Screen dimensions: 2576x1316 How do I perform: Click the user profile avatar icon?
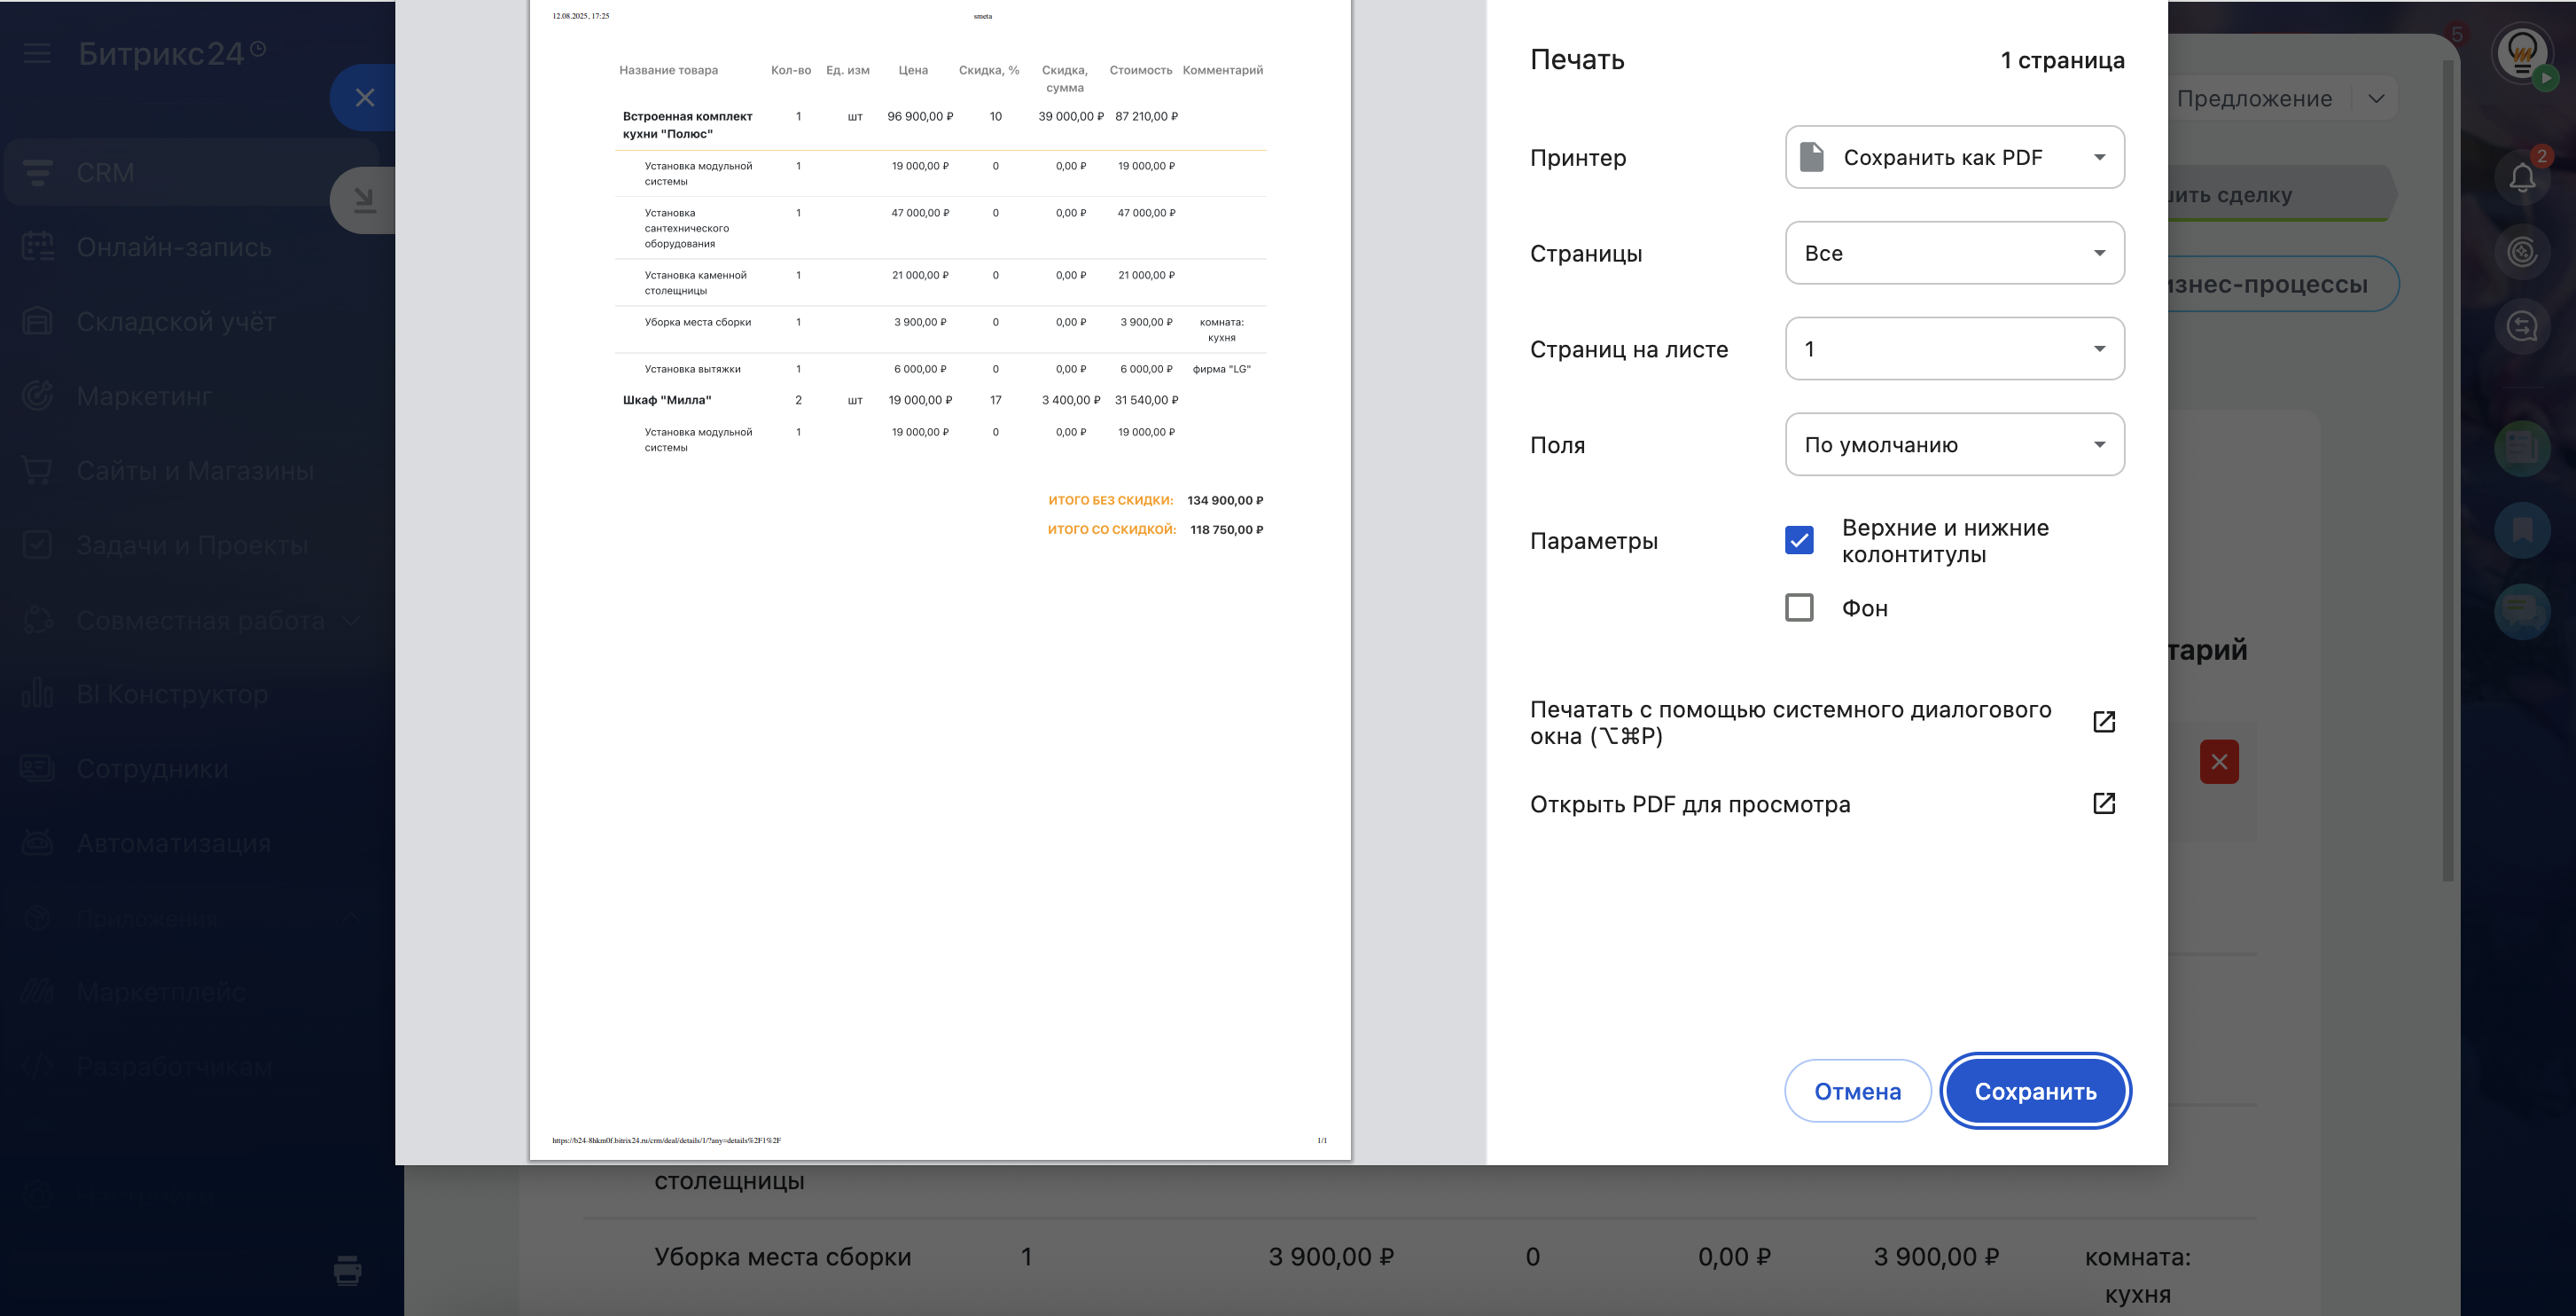click(x=2521, y=52)
